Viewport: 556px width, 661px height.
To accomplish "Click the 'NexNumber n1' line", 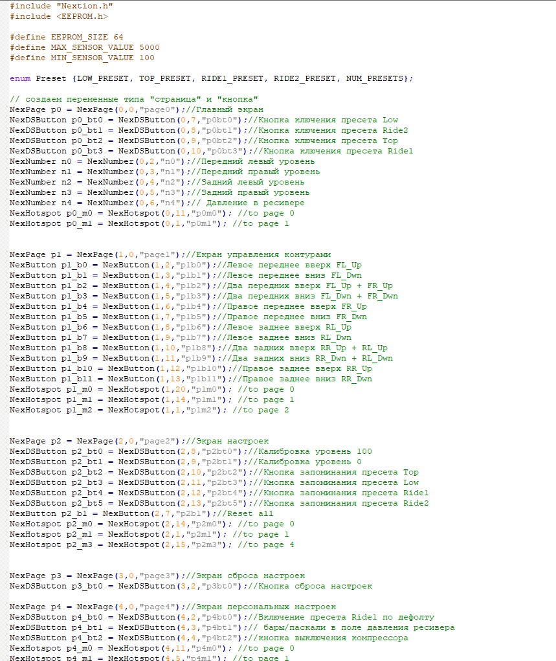I will coord(165,172).
